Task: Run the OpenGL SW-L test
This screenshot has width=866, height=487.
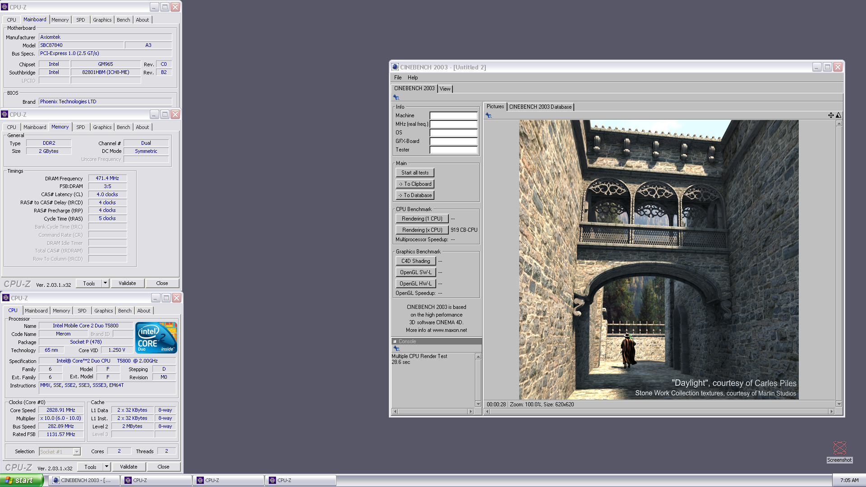Action: click(x=416, y=272)
